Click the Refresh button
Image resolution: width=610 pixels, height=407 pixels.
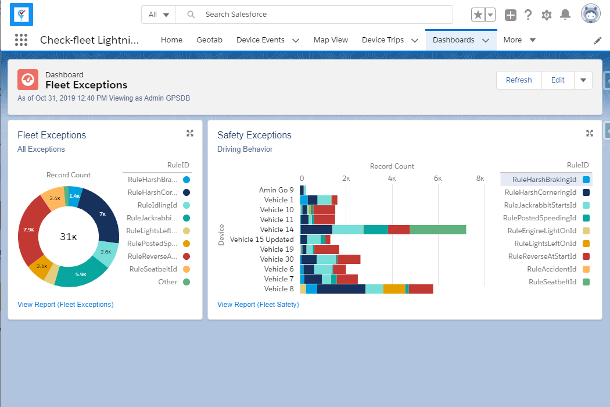(518, 80)
